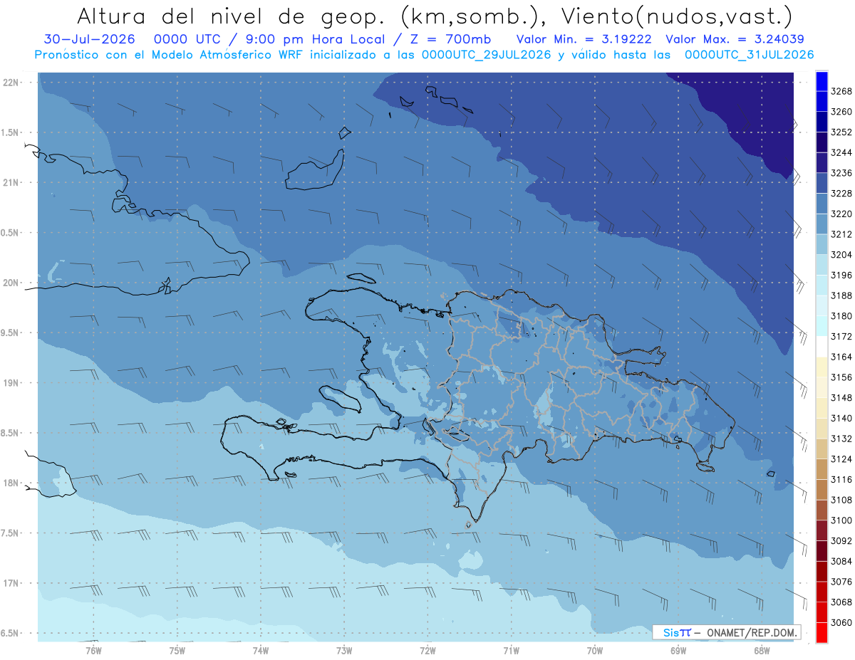
Task: Select the colorbar segment between 3236 and 3244
Action: tap(821, 162)
